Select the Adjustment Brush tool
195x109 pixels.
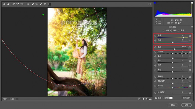[41, 4]
